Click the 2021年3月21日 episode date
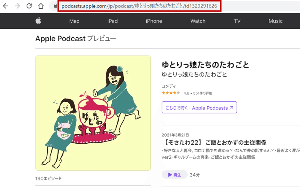Viewport: 300px width, 189px height. pyautogui.click(x=175, y=135)
